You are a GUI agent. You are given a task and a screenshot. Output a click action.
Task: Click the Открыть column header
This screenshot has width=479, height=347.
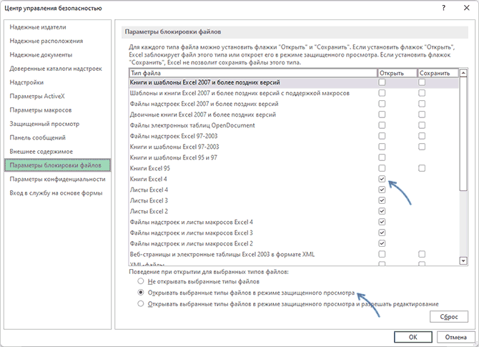397,73
